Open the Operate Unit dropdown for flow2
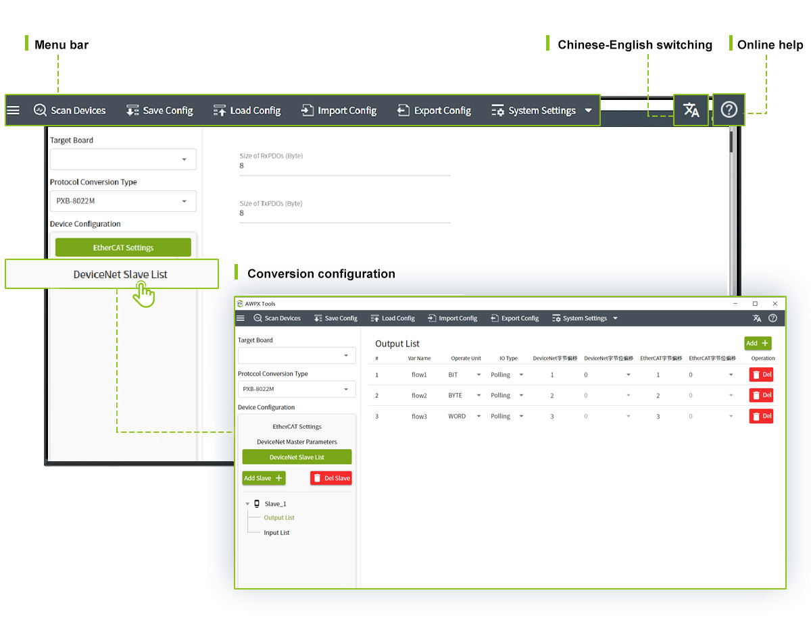 478,396
